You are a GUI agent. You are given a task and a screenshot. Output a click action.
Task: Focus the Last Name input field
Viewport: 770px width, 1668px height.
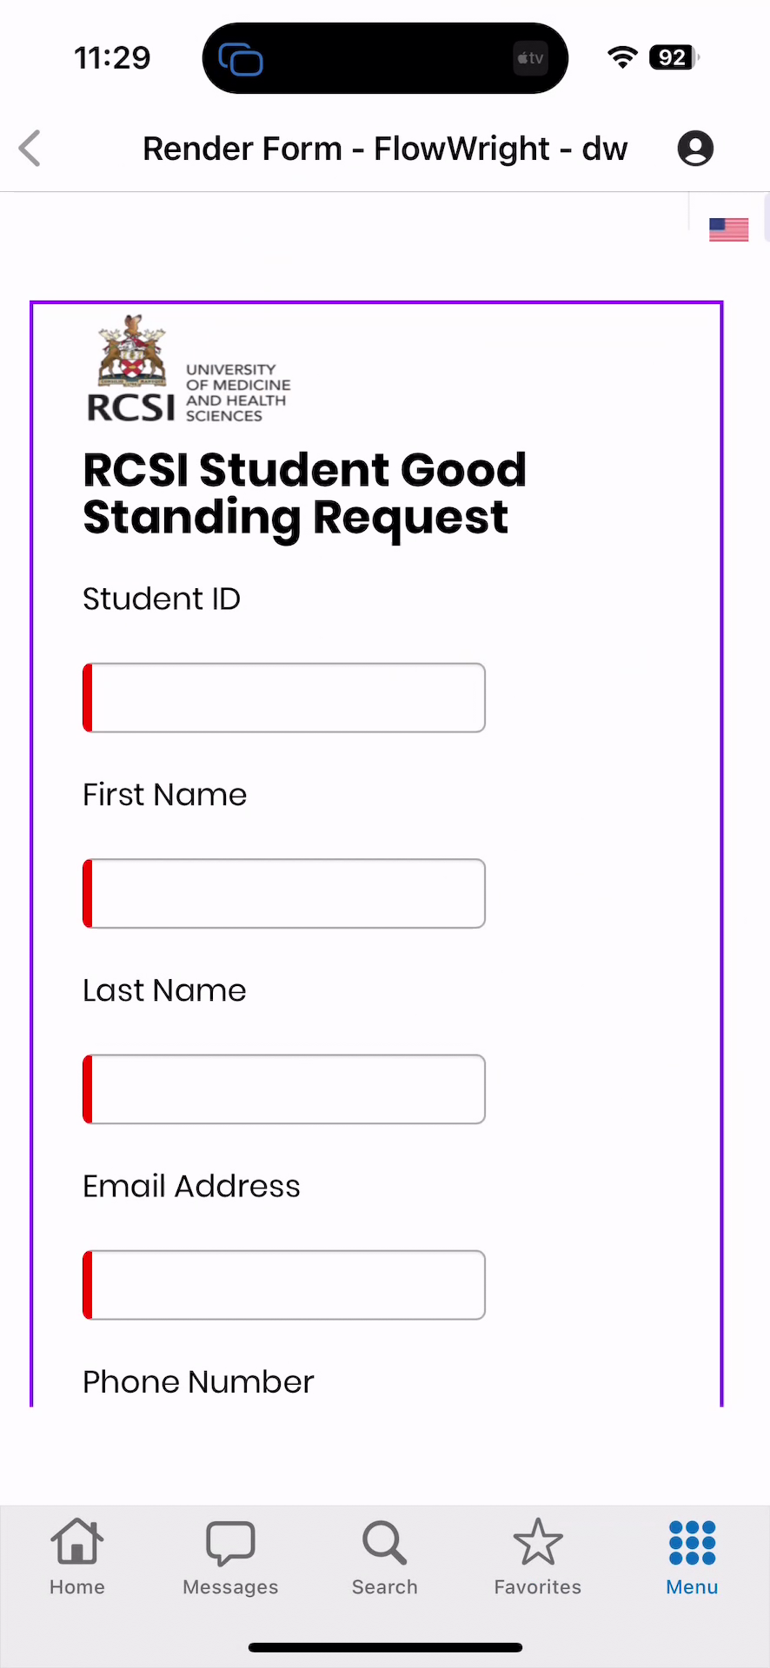coord(283,1089)
